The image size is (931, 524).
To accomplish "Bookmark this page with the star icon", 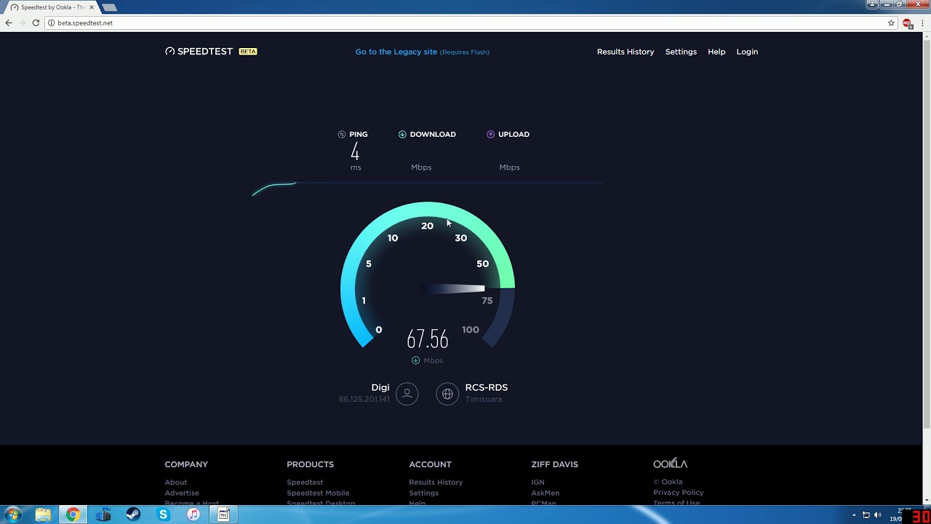I will point(891,23).
